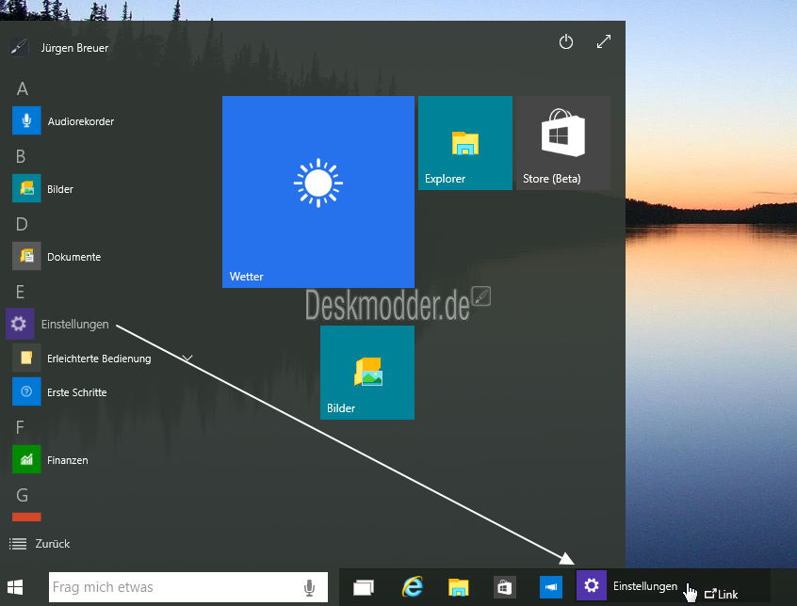The image size is (797, 606).
Task: Open Store from the taskbar
Action: 504,587
